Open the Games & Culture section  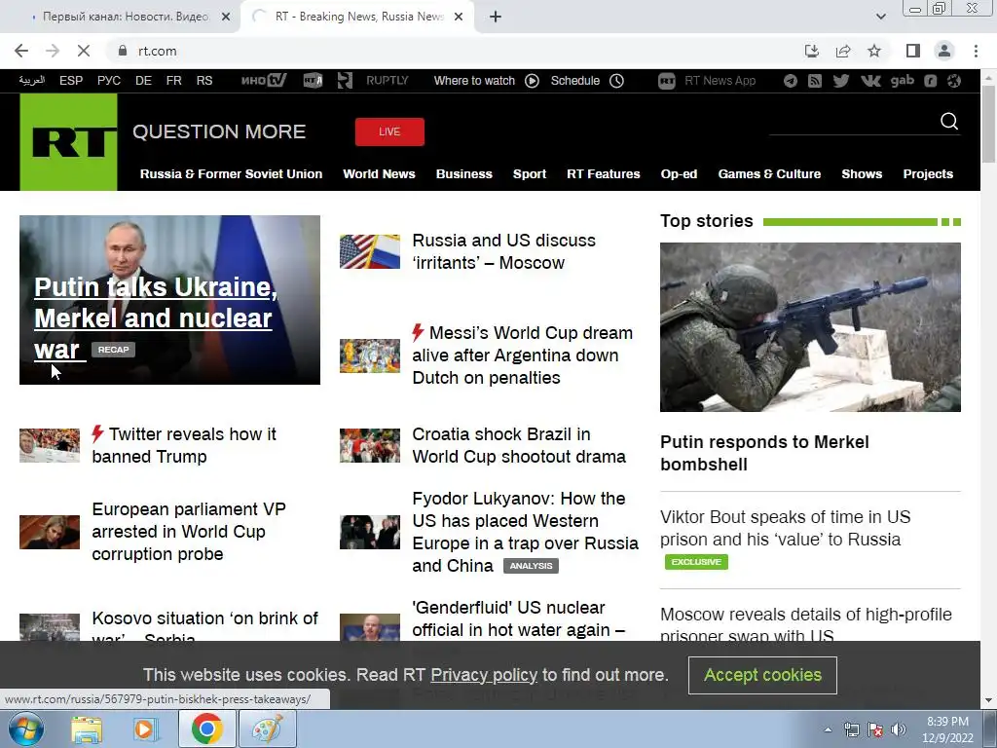coord(769,173)
